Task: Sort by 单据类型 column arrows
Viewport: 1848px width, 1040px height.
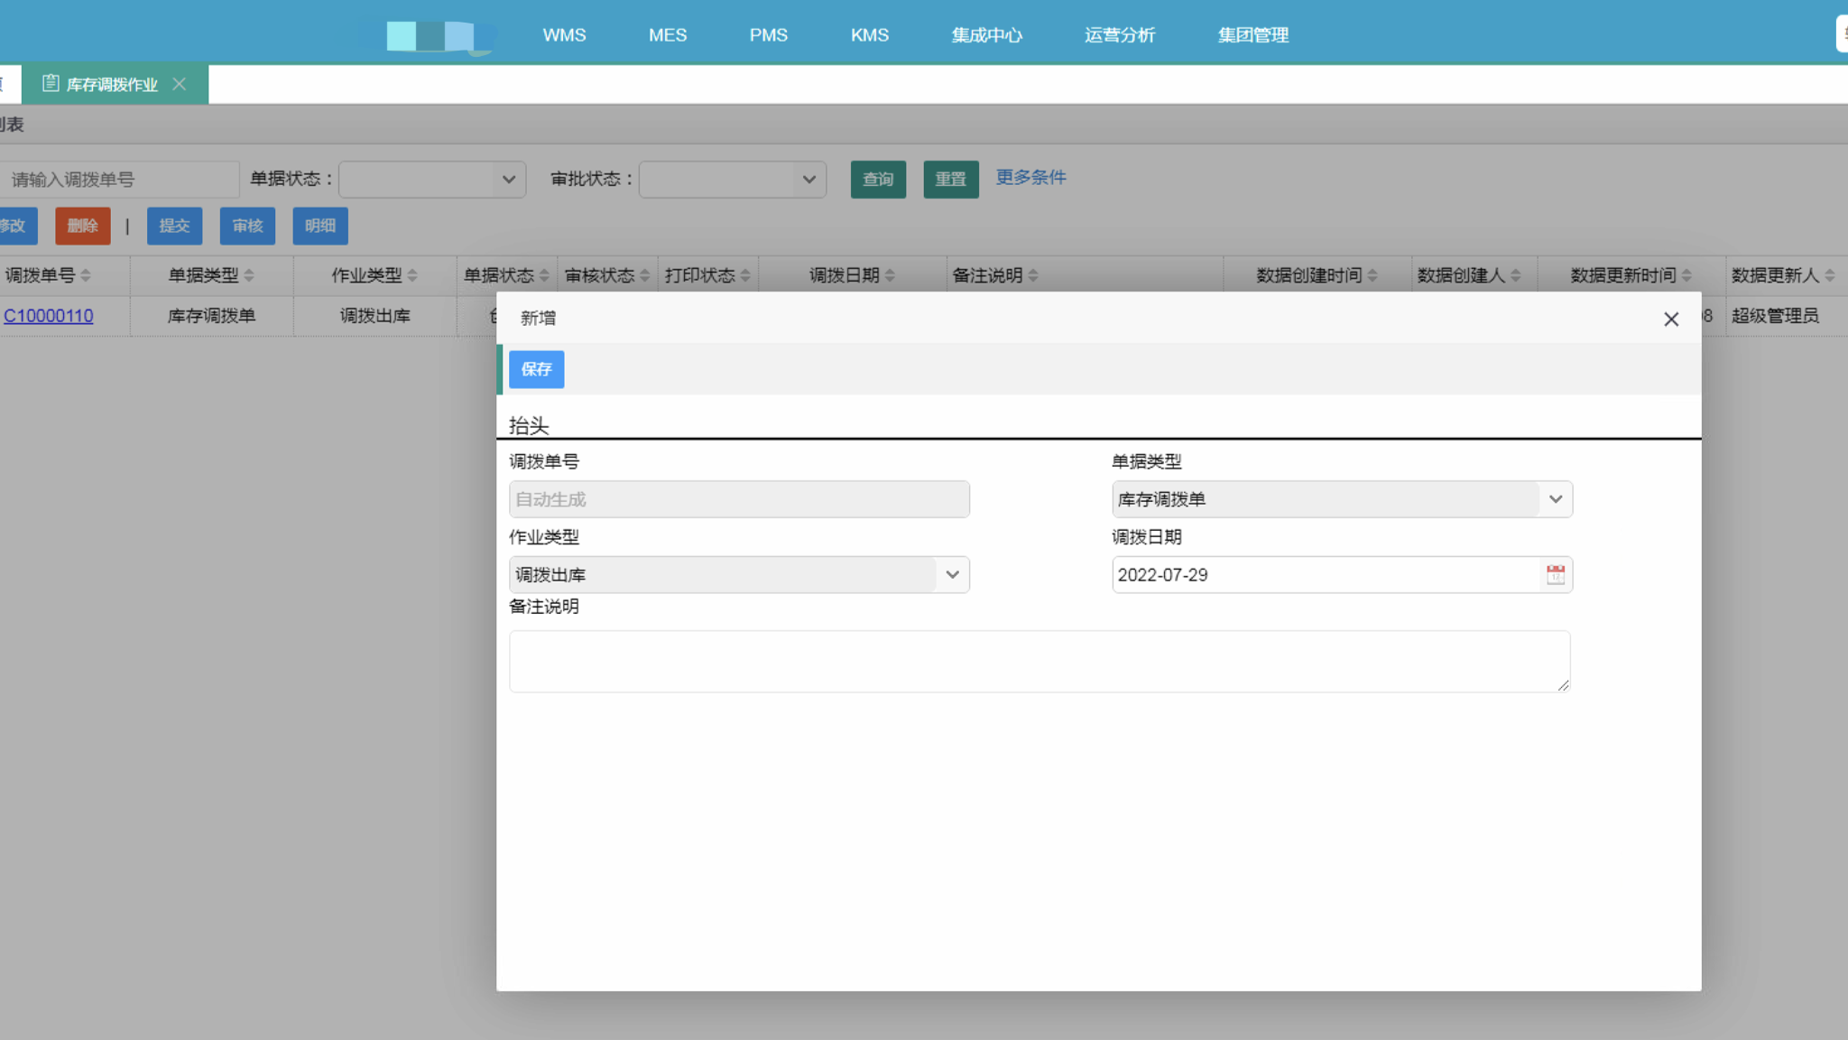Action: coord(249,275)
